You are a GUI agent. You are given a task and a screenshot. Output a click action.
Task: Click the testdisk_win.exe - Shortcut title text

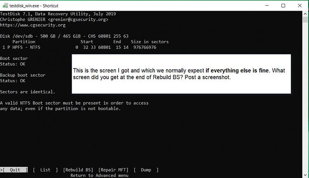point(30,6)
